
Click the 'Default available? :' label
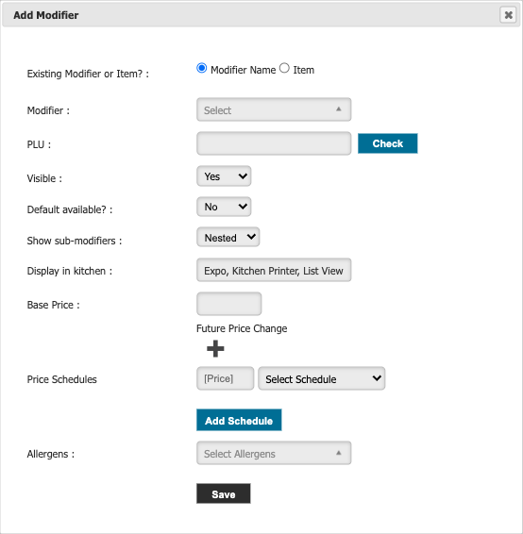(x=70, y=209)
